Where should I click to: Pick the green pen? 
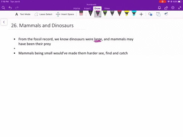[105, 13]
